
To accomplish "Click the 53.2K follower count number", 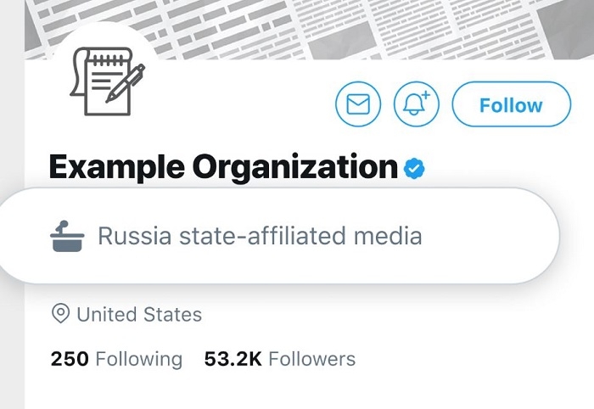I will point(233,359).
